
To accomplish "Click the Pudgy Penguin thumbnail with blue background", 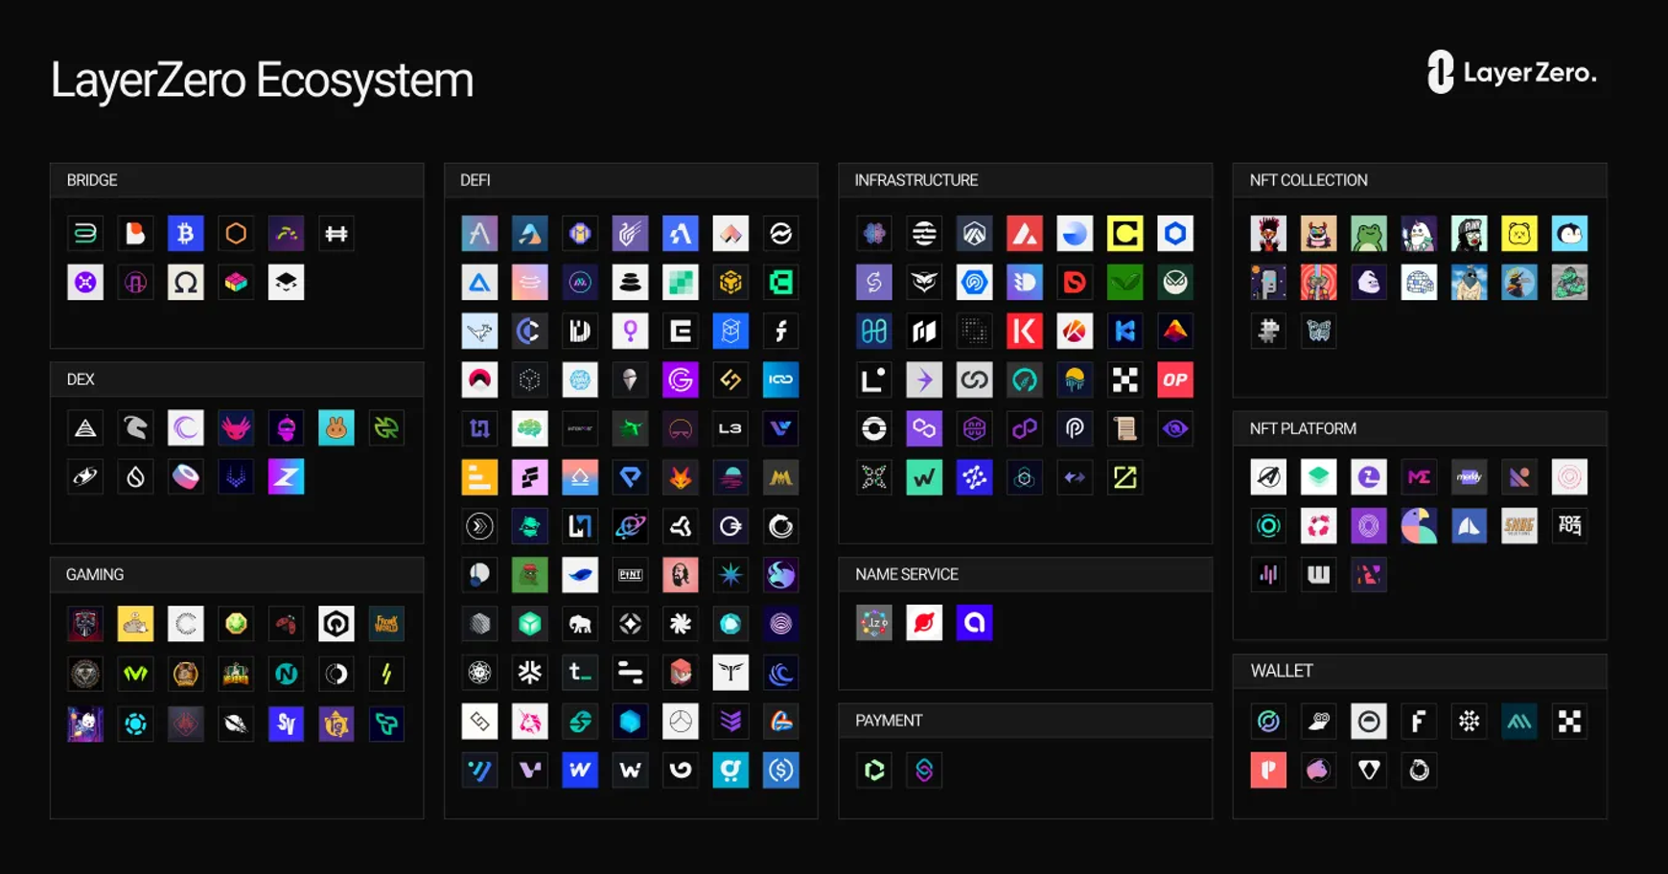I will point(1569,233).
